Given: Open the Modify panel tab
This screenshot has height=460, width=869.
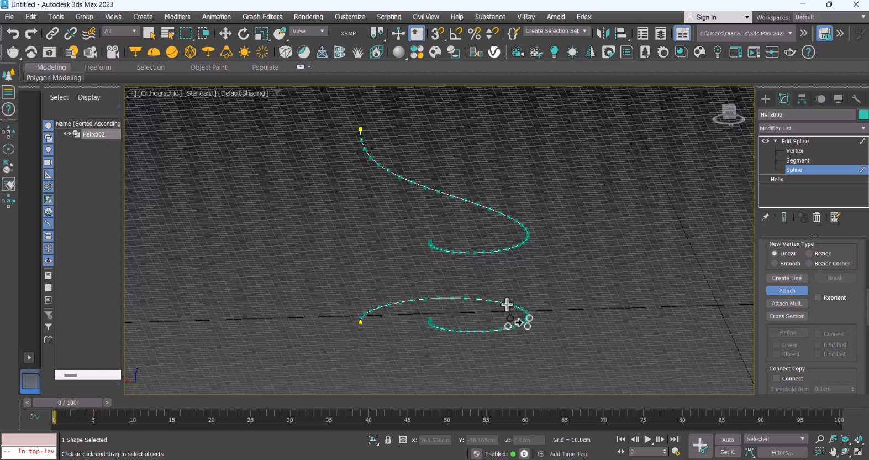Looking at the screenshot, I should coord(783,99).
